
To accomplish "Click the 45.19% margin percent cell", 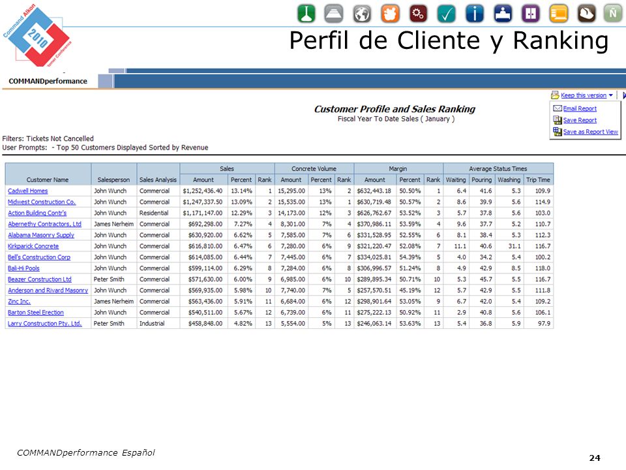I will point(410,290).
